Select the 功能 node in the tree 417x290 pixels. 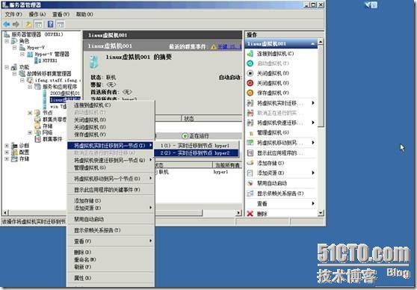24,67
